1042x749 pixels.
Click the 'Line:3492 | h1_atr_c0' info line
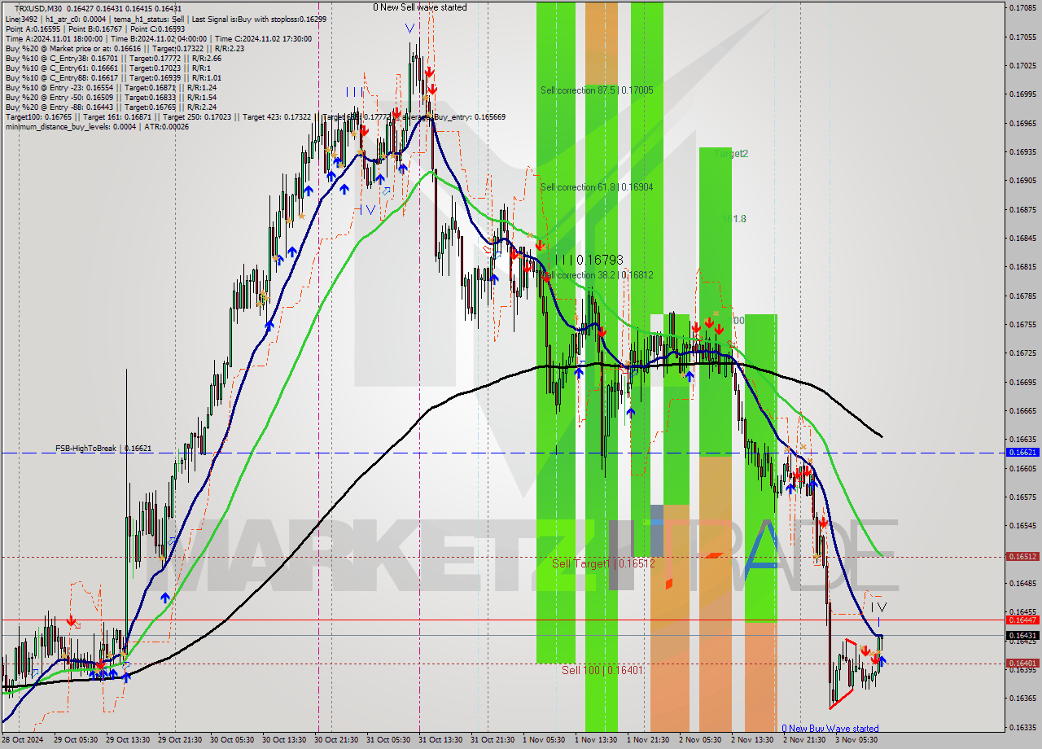pyautogui.click(x=165, y=19)
